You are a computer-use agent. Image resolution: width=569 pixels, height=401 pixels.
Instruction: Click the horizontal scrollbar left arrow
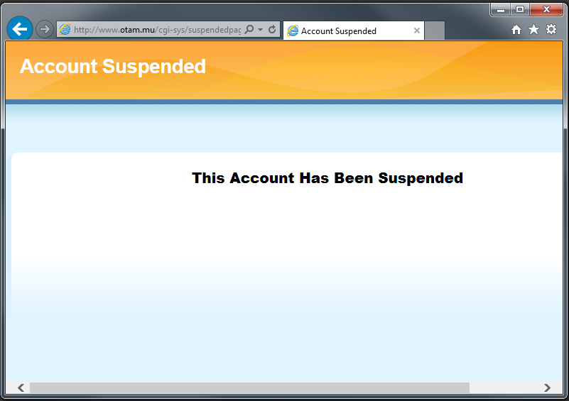tap(21, 388)
